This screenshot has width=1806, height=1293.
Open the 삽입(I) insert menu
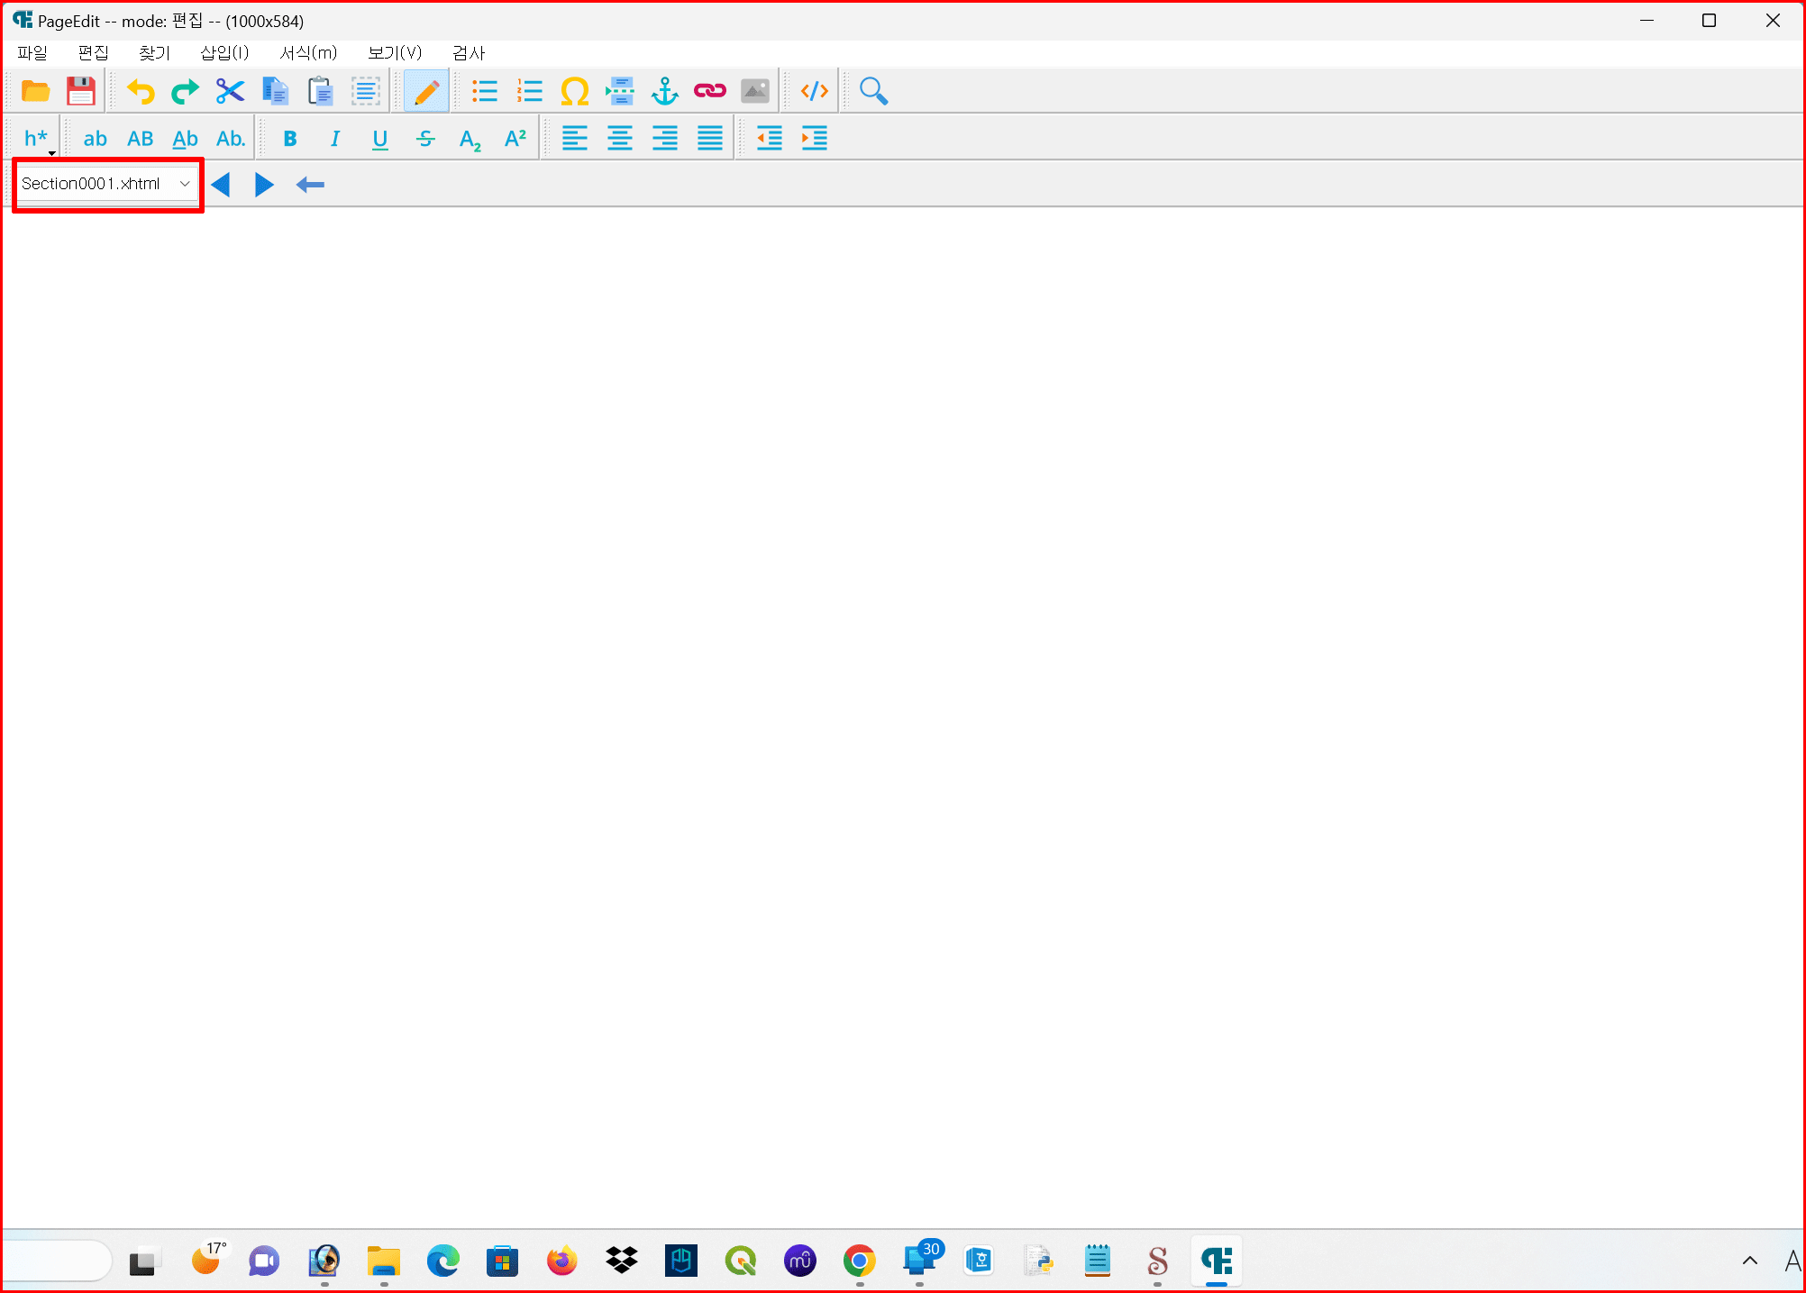pyautogui.click(x=224, y=53)
